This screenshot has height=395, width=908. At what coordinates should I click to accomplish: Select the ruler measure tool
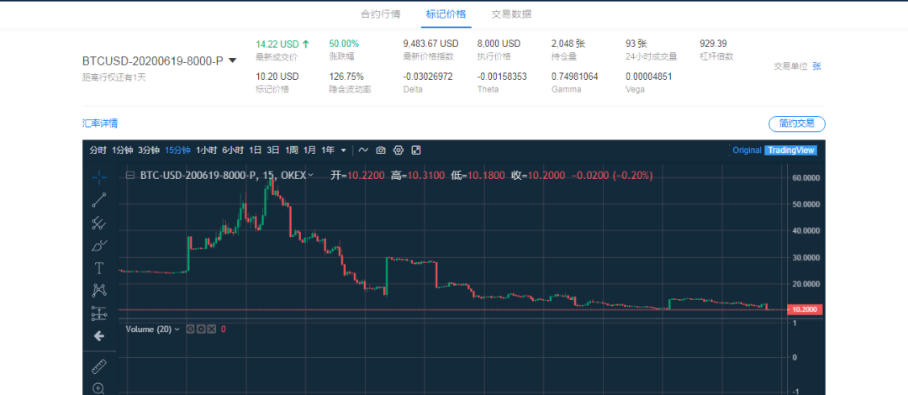(99, 366)
